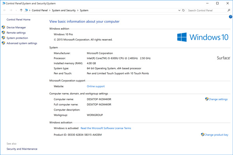Select the Full computer name value
Image resolution: width=233 pixels, height=155 pixels.
tap(99, 105)
